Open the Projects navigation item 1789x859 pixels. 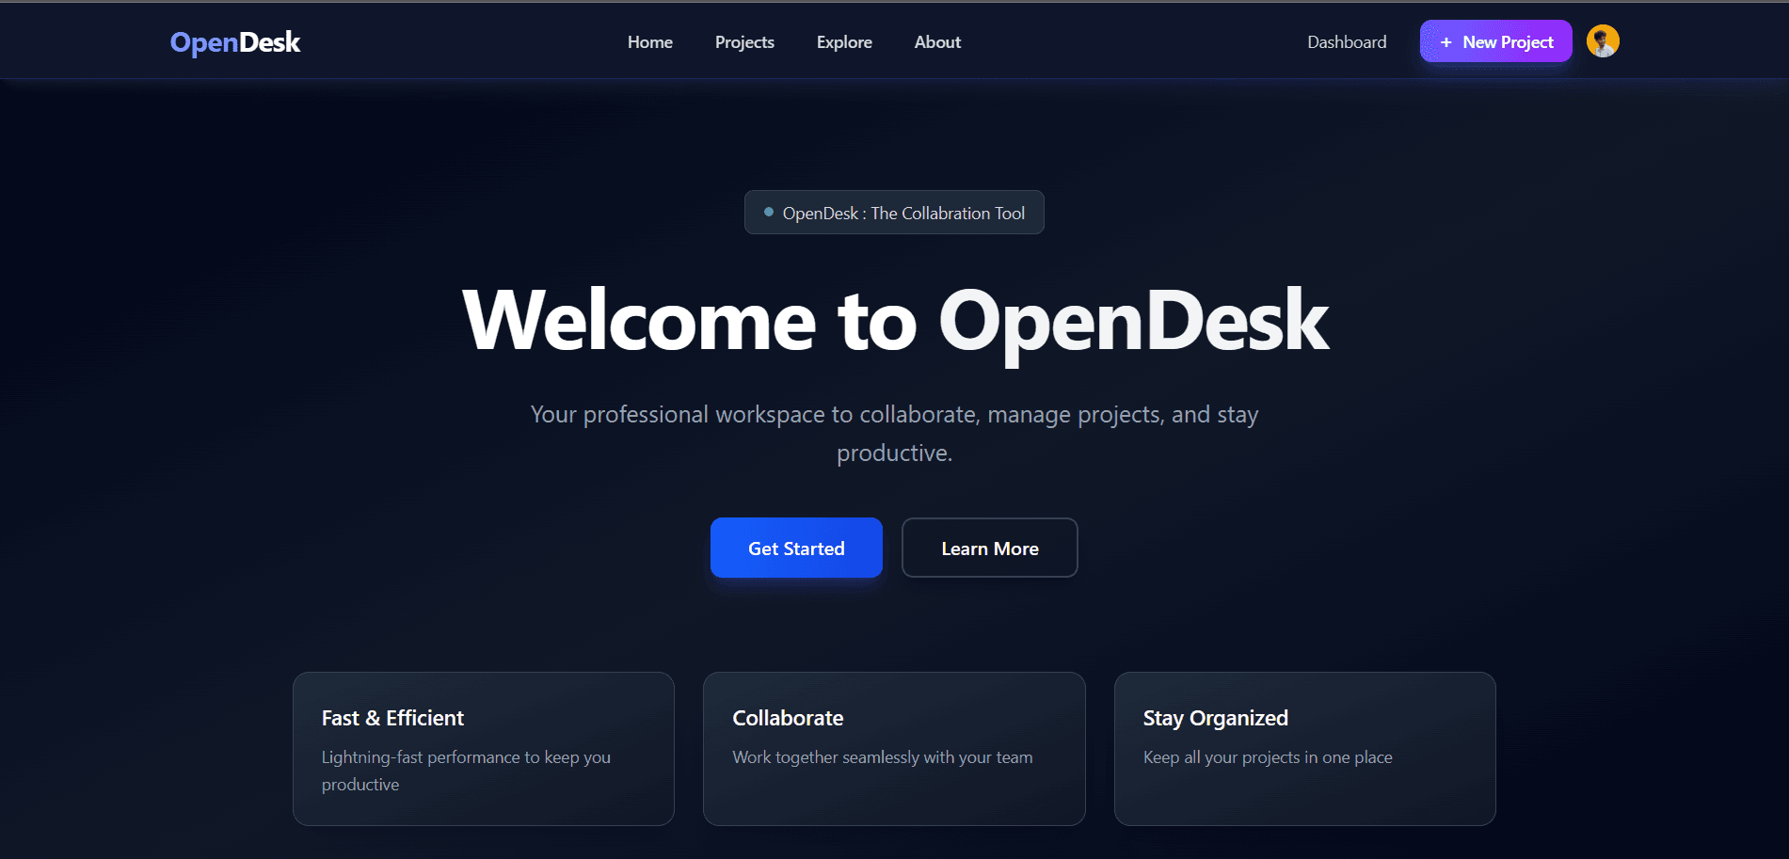[x=744, y=41]
